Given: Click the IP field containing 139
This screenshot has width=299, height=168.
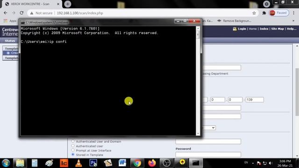Looking at the screenshot, I should point(255,99).
